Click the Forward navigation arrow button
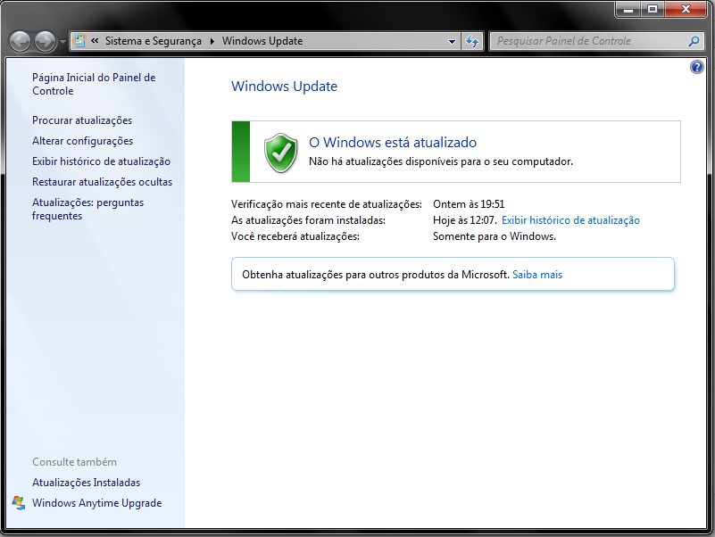 [45, 41]
